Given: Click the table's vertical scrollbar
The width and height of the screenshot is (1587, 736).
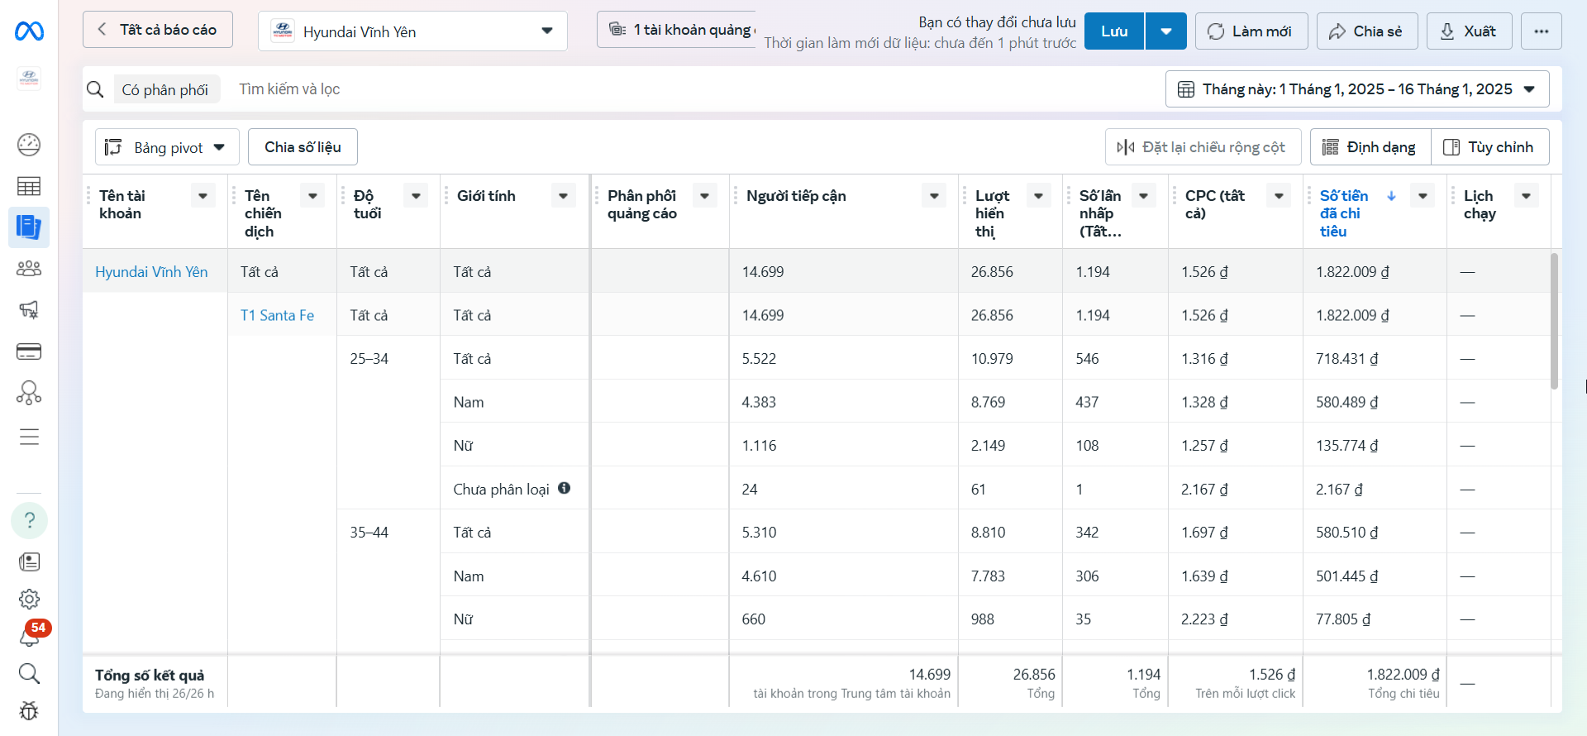Looking at the screenshot, I should click(1554, 323).
